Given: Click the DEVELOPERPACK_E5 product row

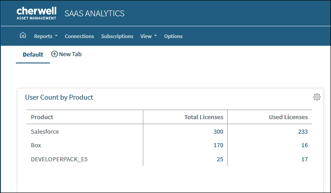Looking at the screenshot, I should (169, 159).
